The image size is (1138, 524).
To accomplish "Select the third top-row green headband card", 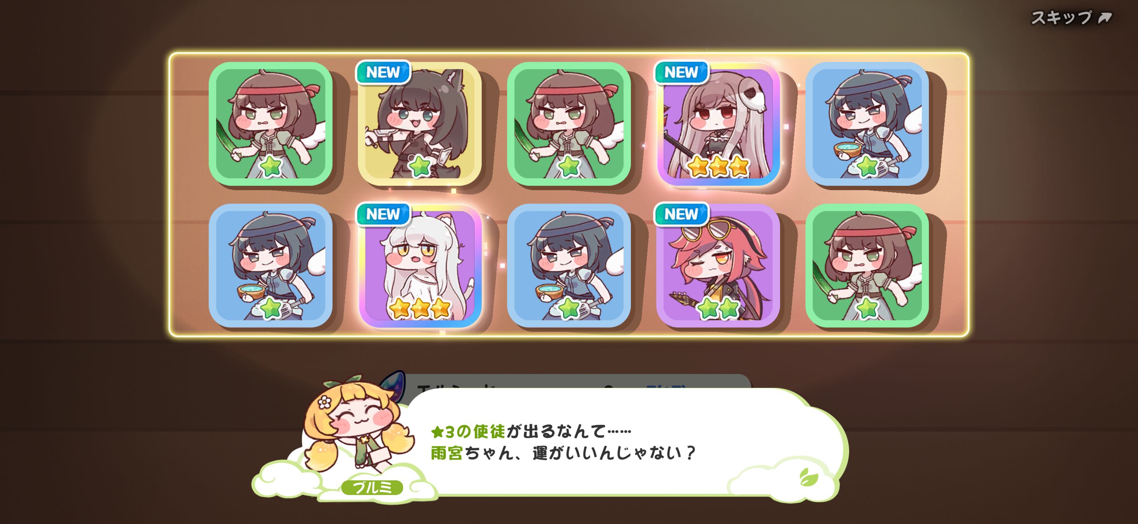I will point(569,124).
